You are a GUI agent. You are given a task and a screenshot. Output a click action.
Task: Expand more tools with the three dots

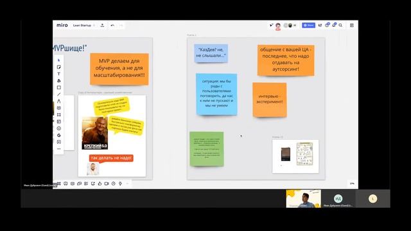coord(58,149)
